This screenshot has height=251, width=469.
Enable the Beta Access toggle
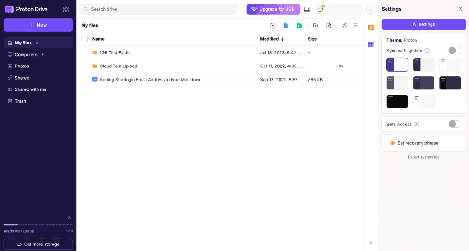(454, 124)
